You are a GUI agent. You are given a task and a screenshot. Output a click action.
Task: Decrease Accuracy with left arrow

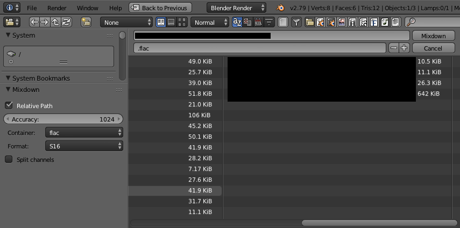click(x=8, y=119)
